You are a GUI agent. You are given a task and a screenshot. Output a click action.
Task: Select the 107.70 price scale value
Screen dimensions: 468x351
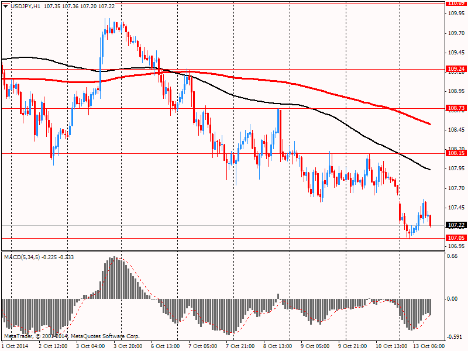456,188
